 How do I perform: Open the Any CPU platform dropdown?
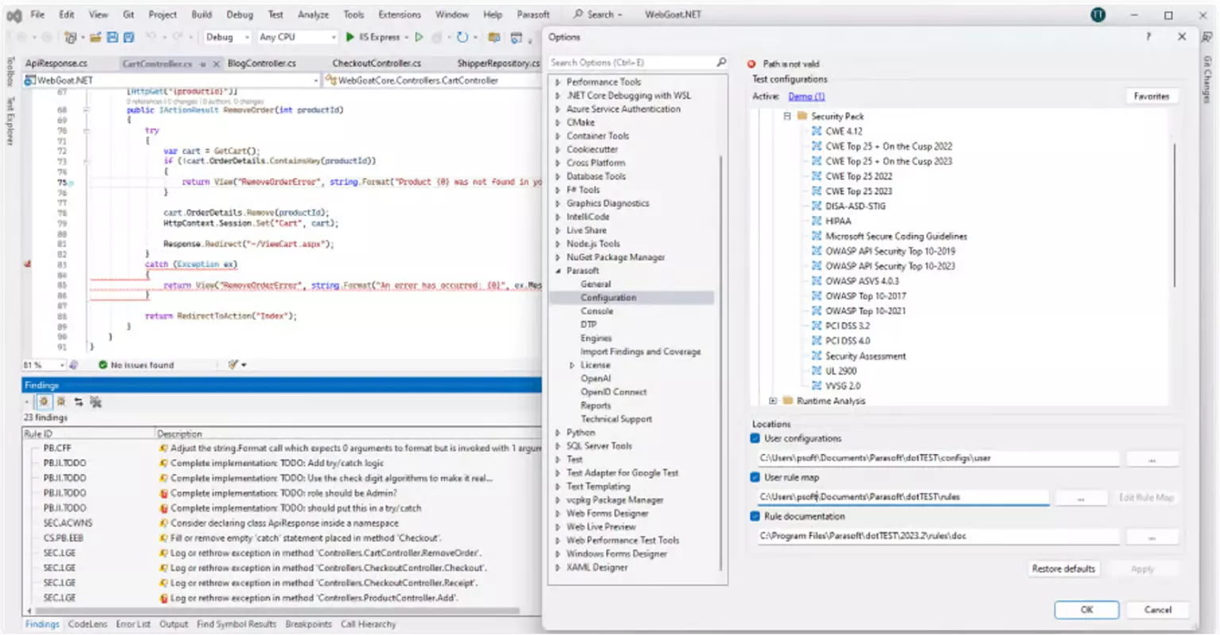(297, 37)
